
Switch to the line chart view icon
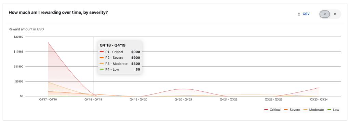[x=325, y=14]
